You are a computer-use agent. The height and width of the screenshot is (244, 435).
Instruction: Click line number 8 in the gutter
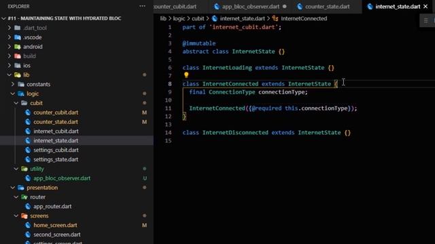[x=170, y=84]
